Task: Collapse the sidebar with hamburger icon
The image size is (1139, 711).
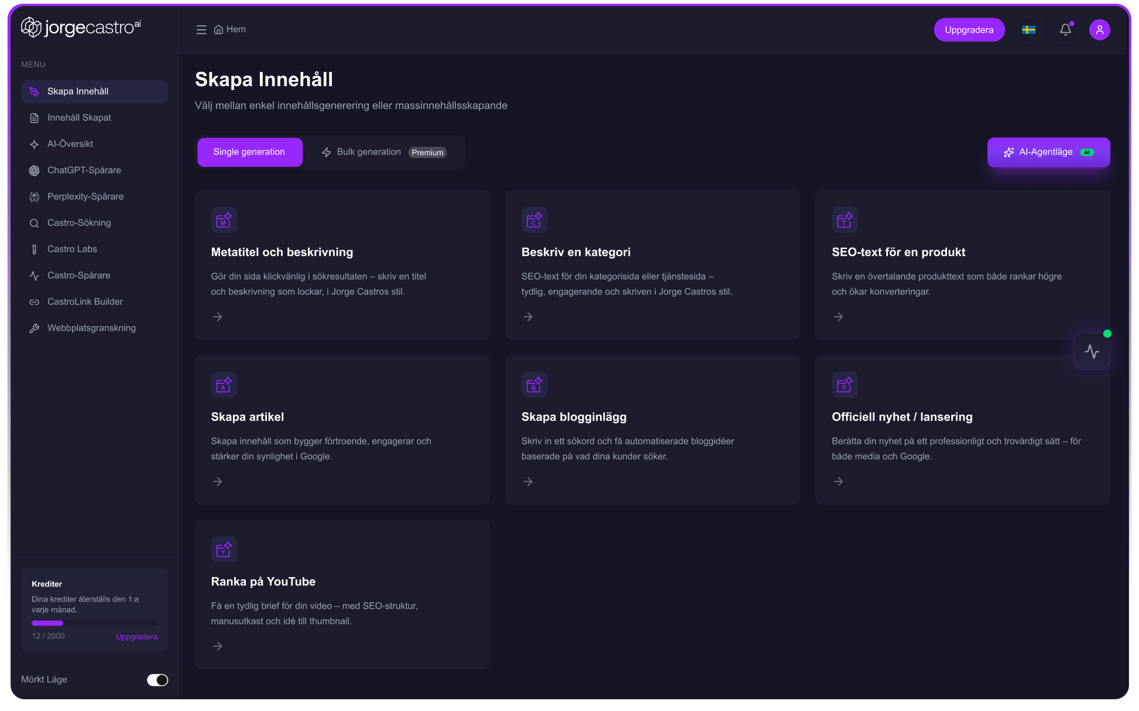Action: click(x=201, y=30)
